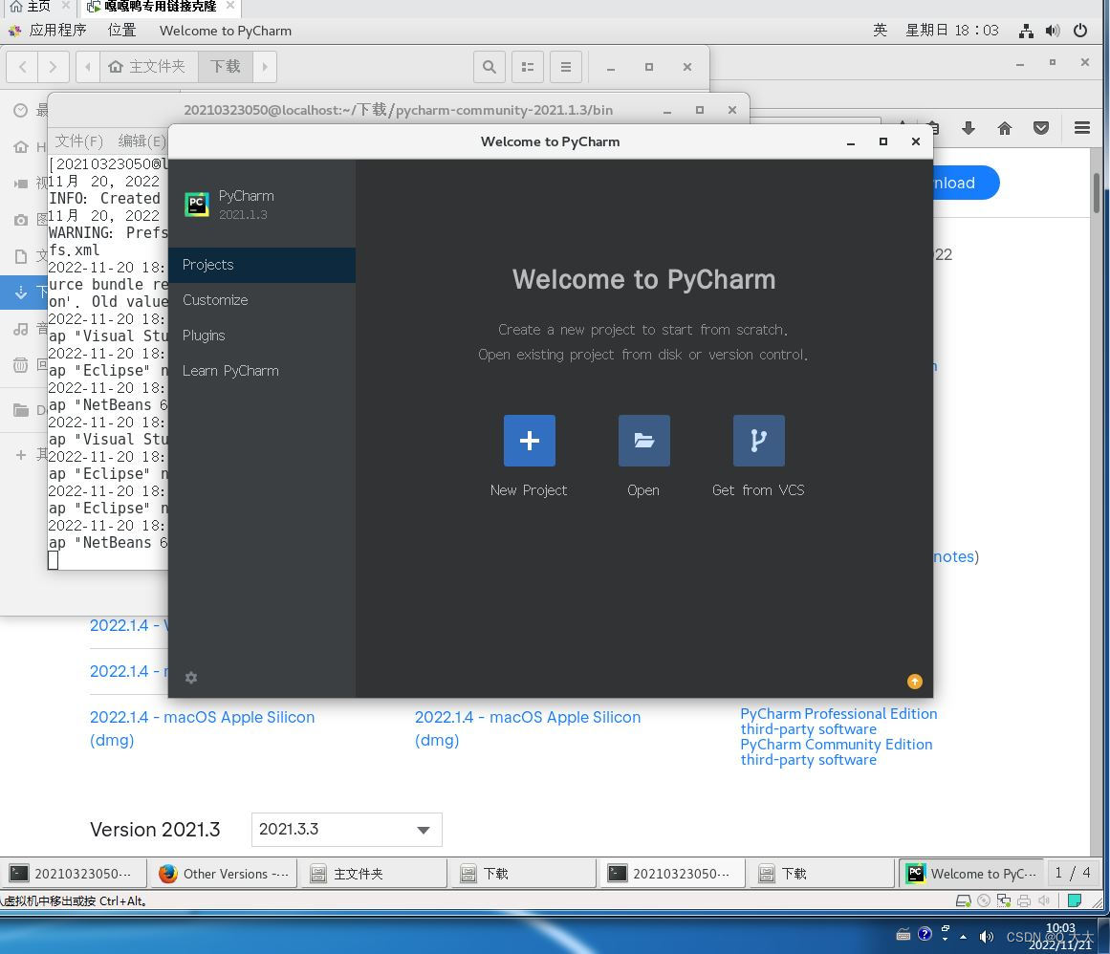Toggle the 英 input method indicator
This screenshot has height=954, width=1110.
click(x=880, y=30)
